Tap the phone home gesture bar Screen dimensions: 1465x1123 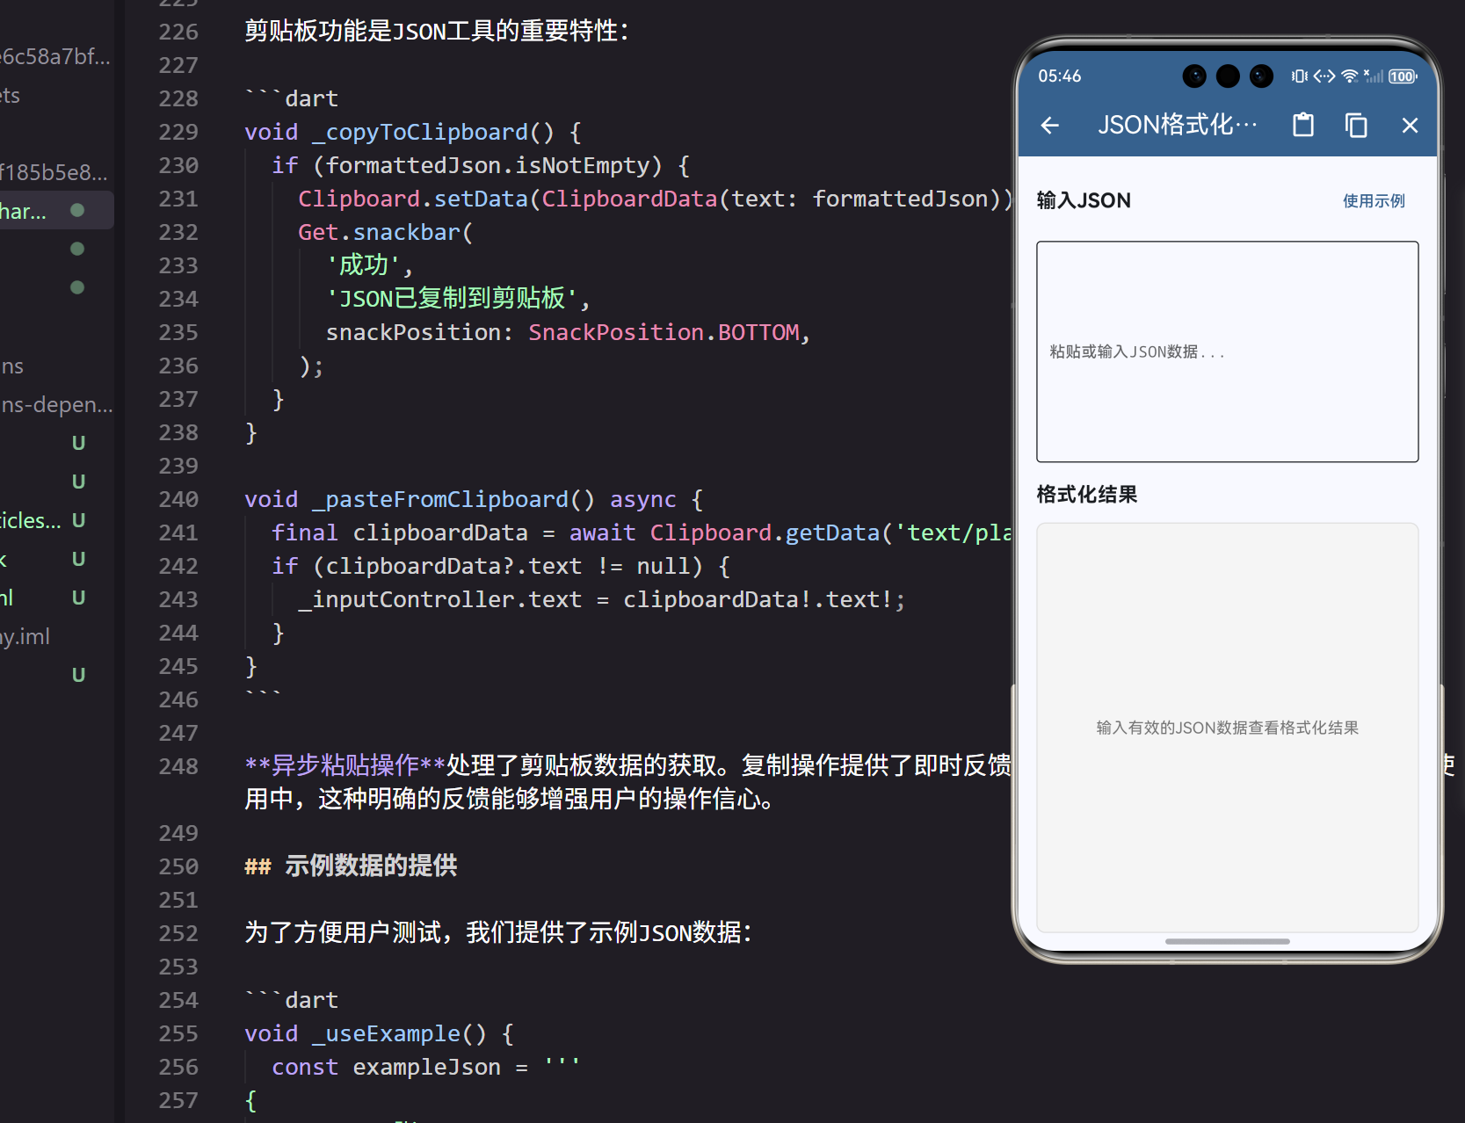click(1227, 941)
